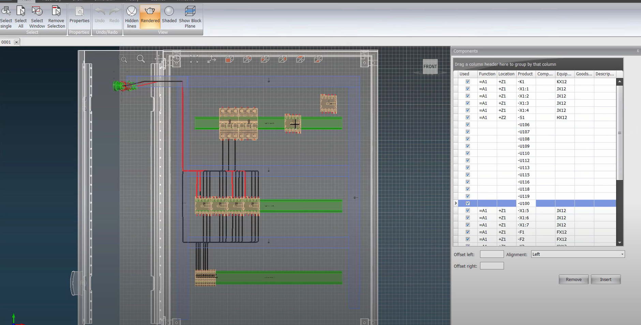Click the Remove Selection icon
This screenshot has width=641, height=325.
coord(56,17)
